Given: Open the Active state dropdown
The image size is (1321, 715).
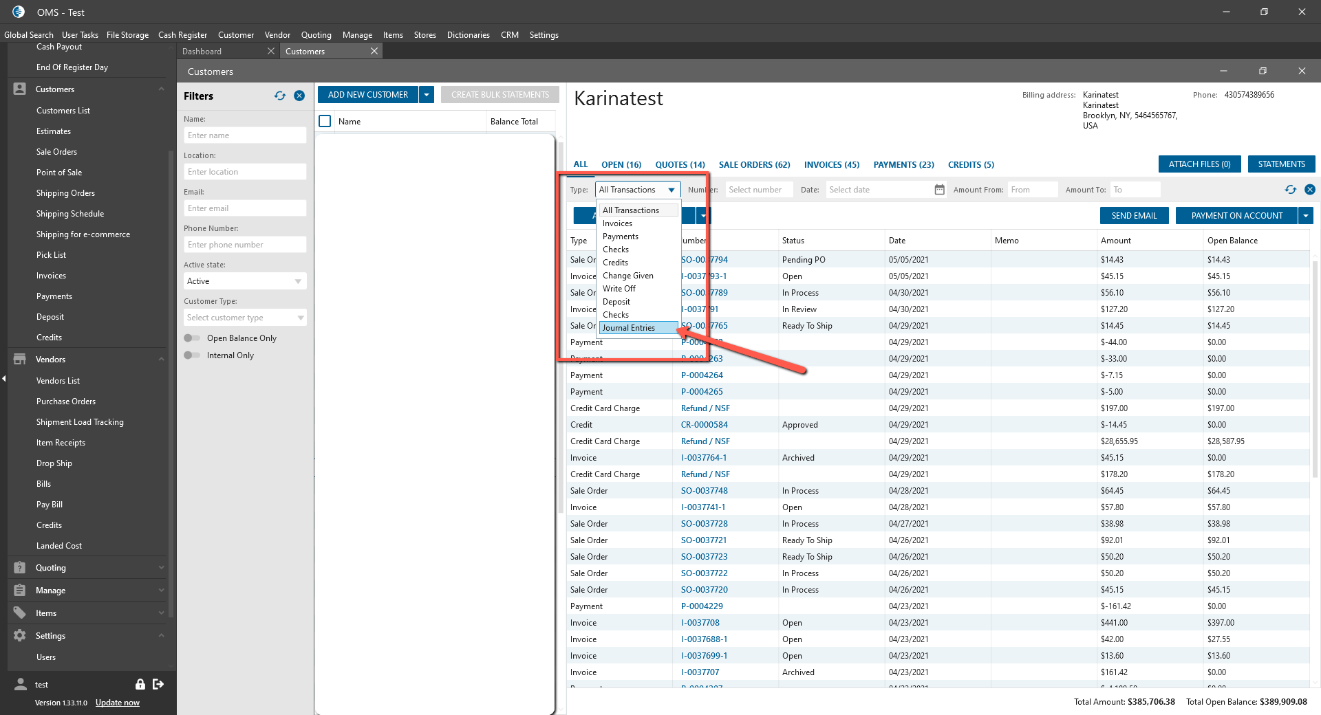Looking at the screenshot, I should point(244,281).
